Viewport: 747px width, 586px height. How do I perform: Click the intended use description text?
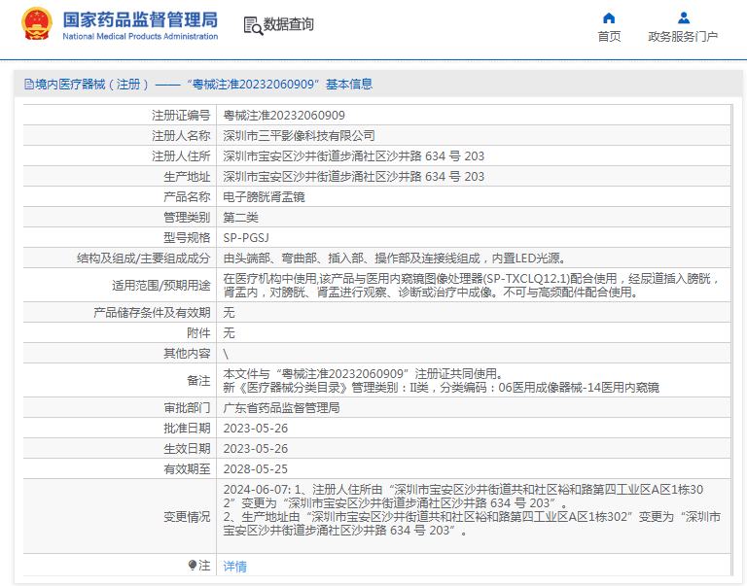pos(471,285)
